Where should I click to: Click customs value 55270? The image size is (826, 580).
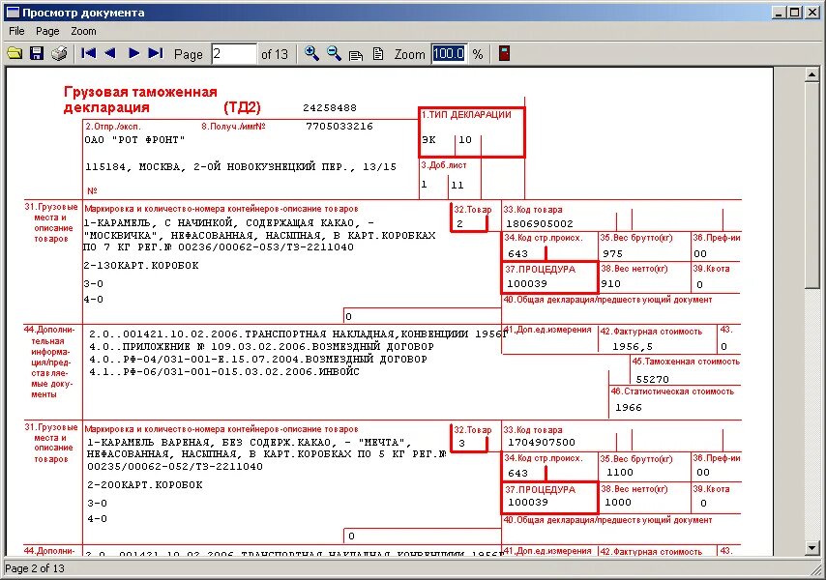point(652,380)
